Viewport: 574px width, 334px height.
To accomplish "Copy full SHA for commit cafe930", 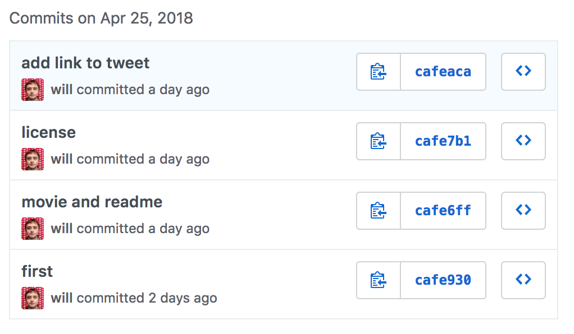I will coord(379,280).
